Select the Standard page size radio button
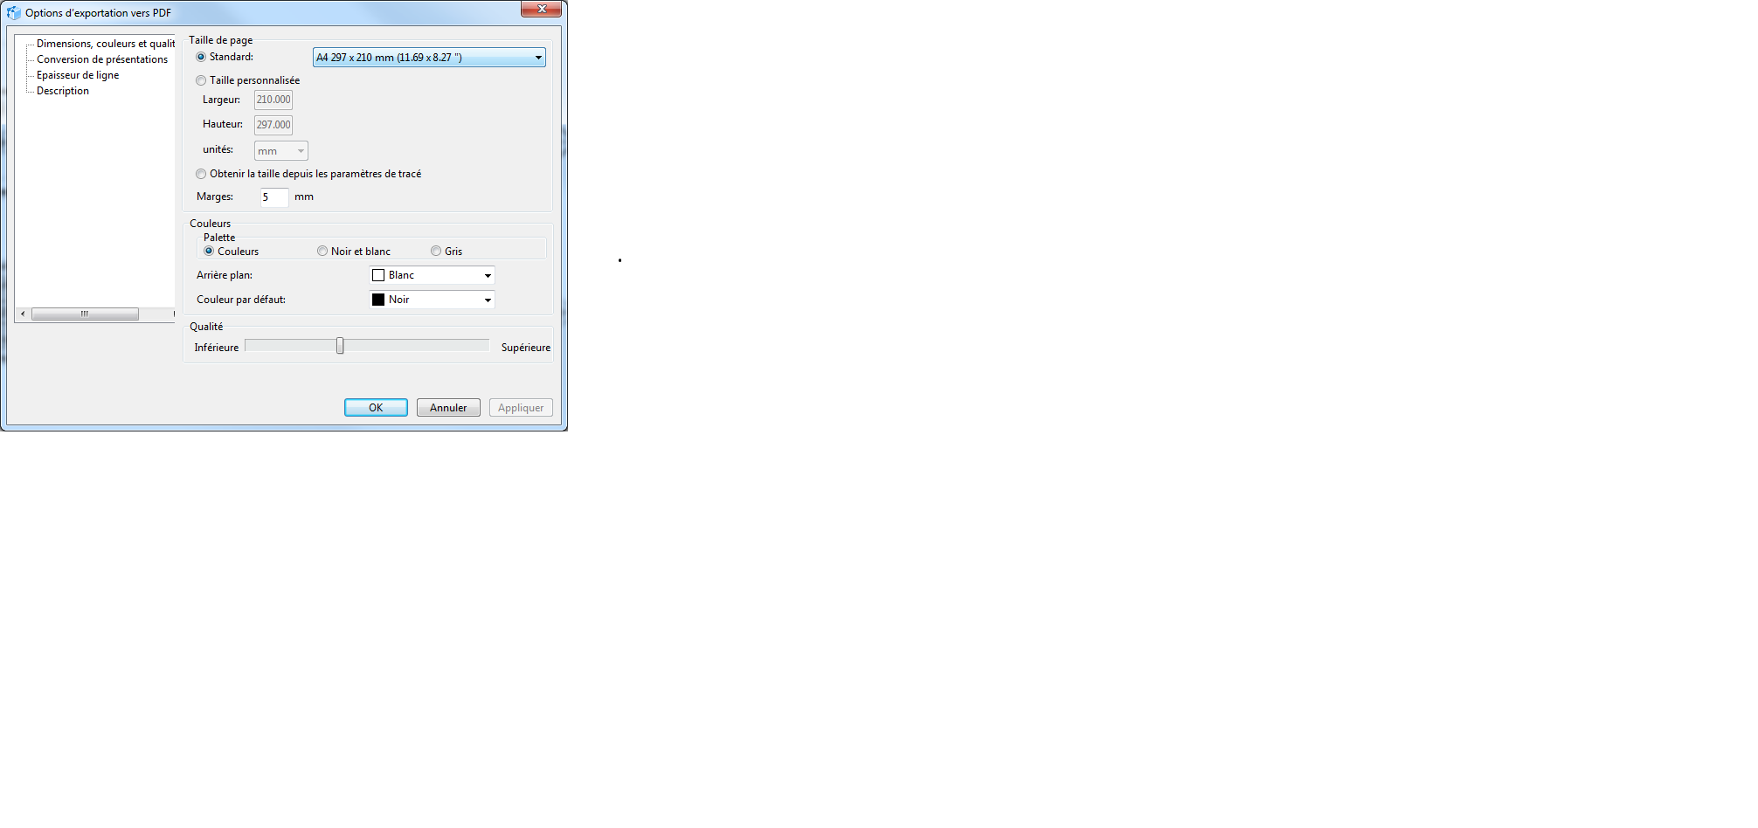This screenshot has height=828, width=1758. pyautogui.click(x=202, y=57)
